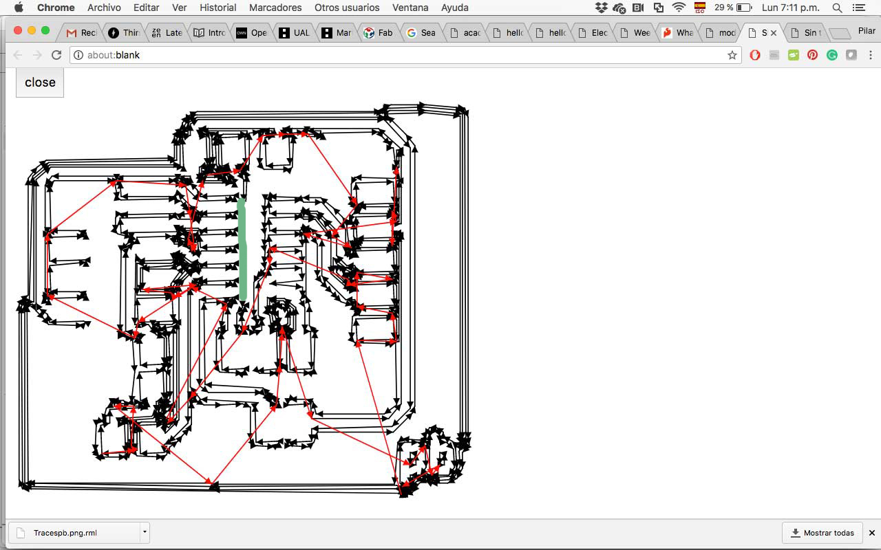
Task: Open the Chrome application menu
Action: pyautogui.click(x=56, y=8)
